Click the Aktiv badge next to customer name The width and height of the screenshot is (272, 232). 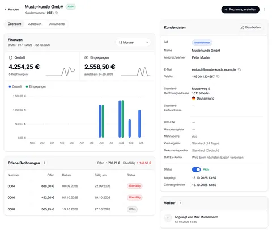coord(71,7)
